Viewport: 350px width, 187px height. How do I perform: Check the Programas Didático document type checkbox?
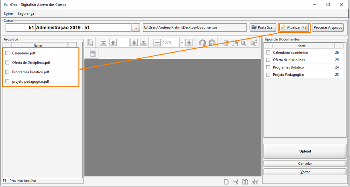tap(268, 67)
